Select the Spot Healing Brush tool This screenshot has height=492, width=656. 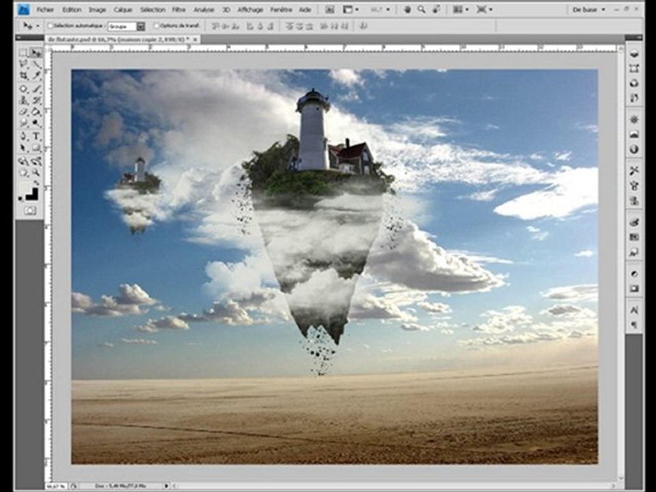(x=23, y=89)
